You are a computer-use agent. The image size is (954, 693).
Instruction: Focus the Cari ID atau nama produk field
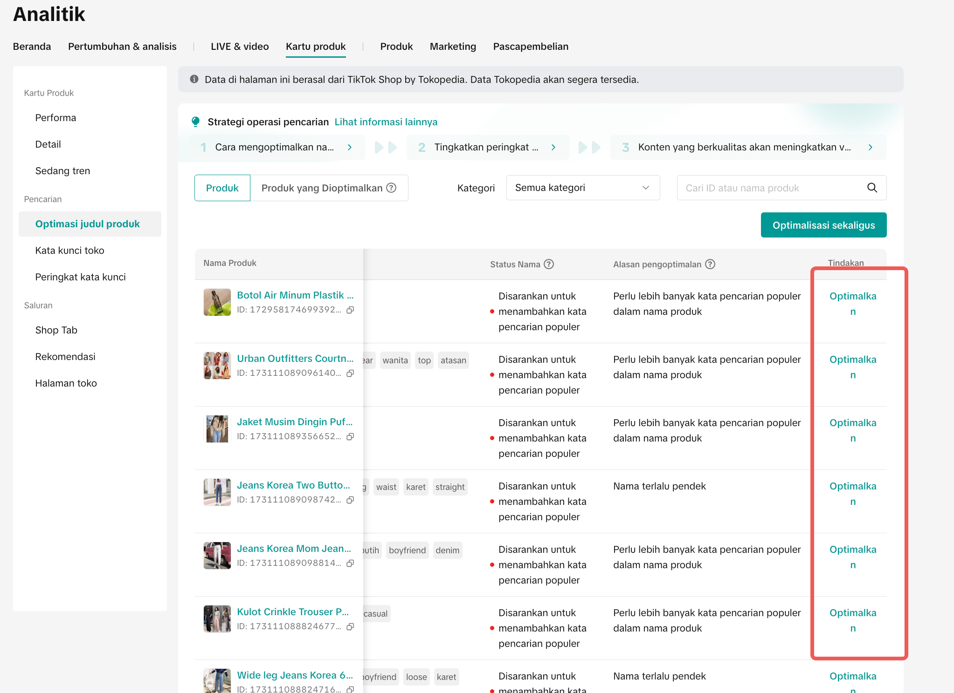tap(769, 188)
